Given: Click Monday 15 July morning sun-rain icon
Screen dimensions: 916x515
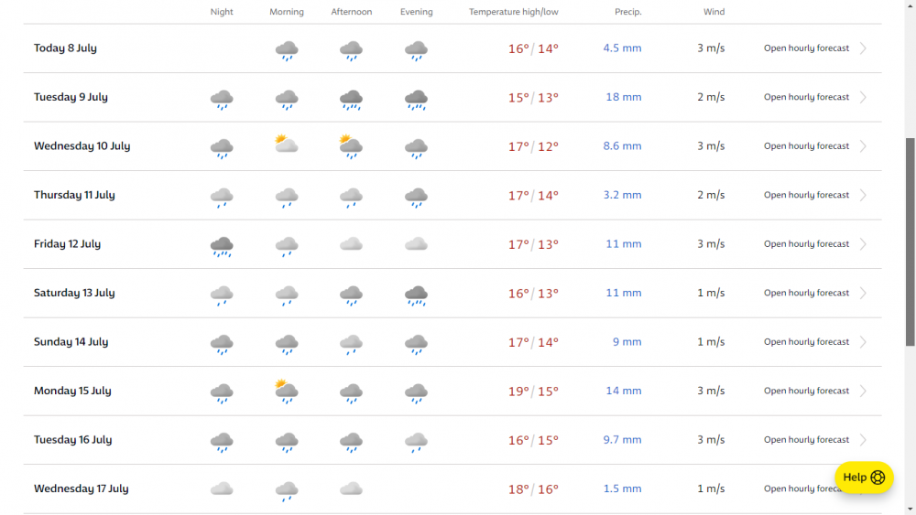Looking at the screenshot, I should coord(286,392).
